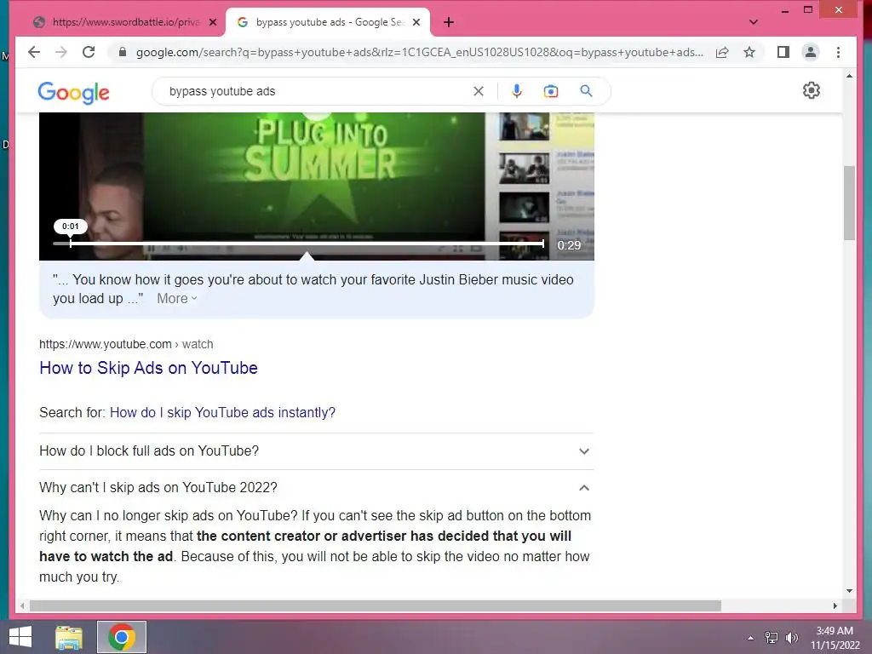The image size is (872, 654).
Task: Click the scroll up arrow
Action: tap(849, 76)
